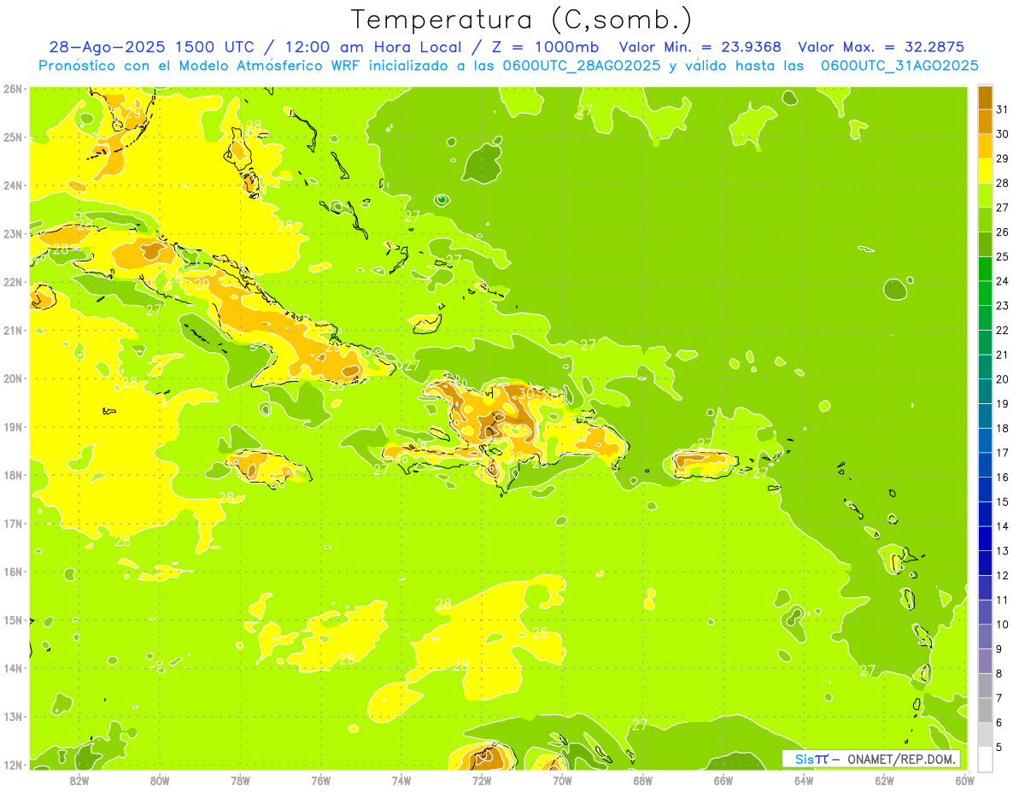Click the "74W" longitude axis label
1025x792 pixels.
click(x=401, y=780)
